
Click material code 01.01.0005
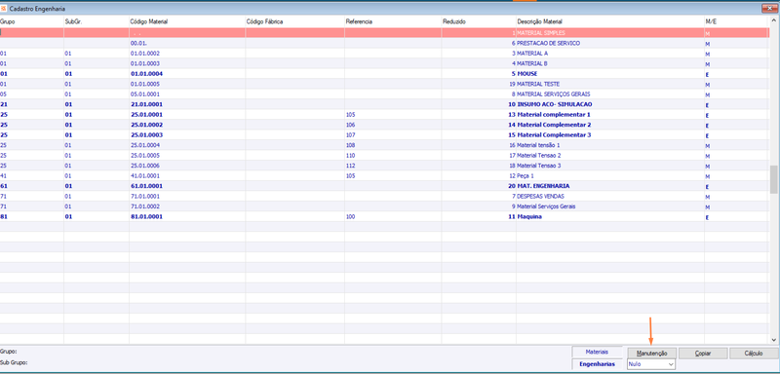point(144,84)
